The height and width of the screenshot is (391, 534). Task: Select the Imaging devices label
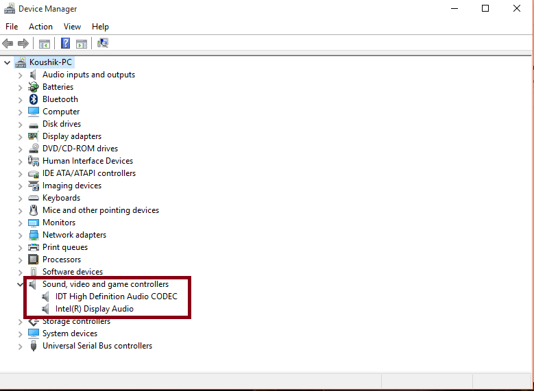pyautogui.click(x=72, y=186)
